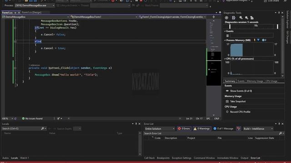Collapse the button1_Click method outlining

coord(15,68)
